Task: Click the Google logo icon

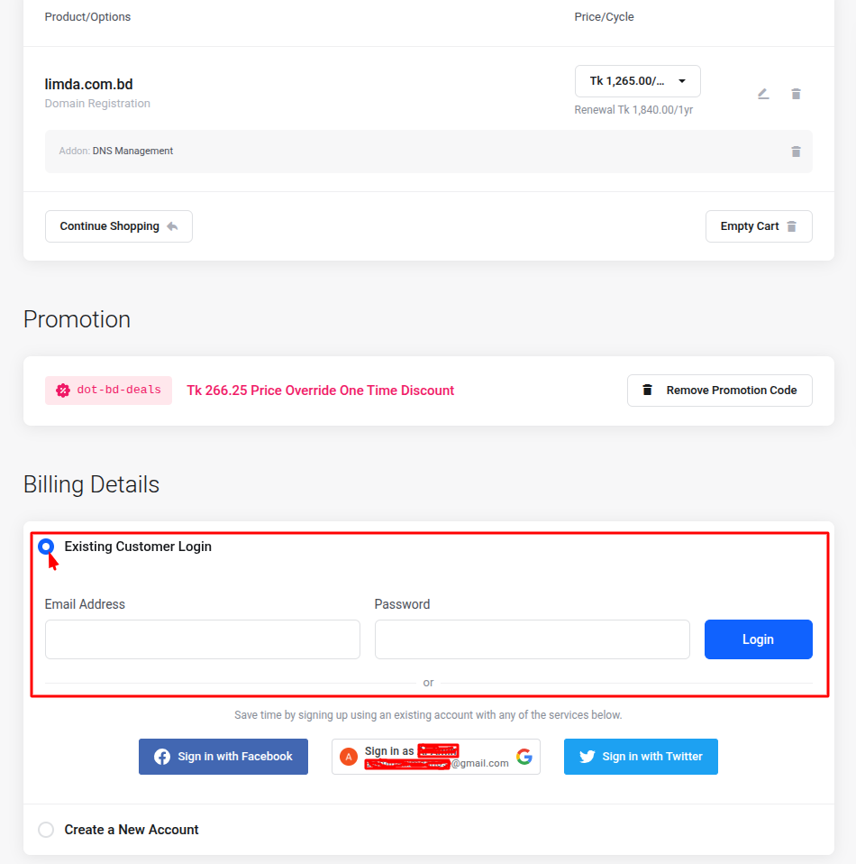Action: coord(524,757)
